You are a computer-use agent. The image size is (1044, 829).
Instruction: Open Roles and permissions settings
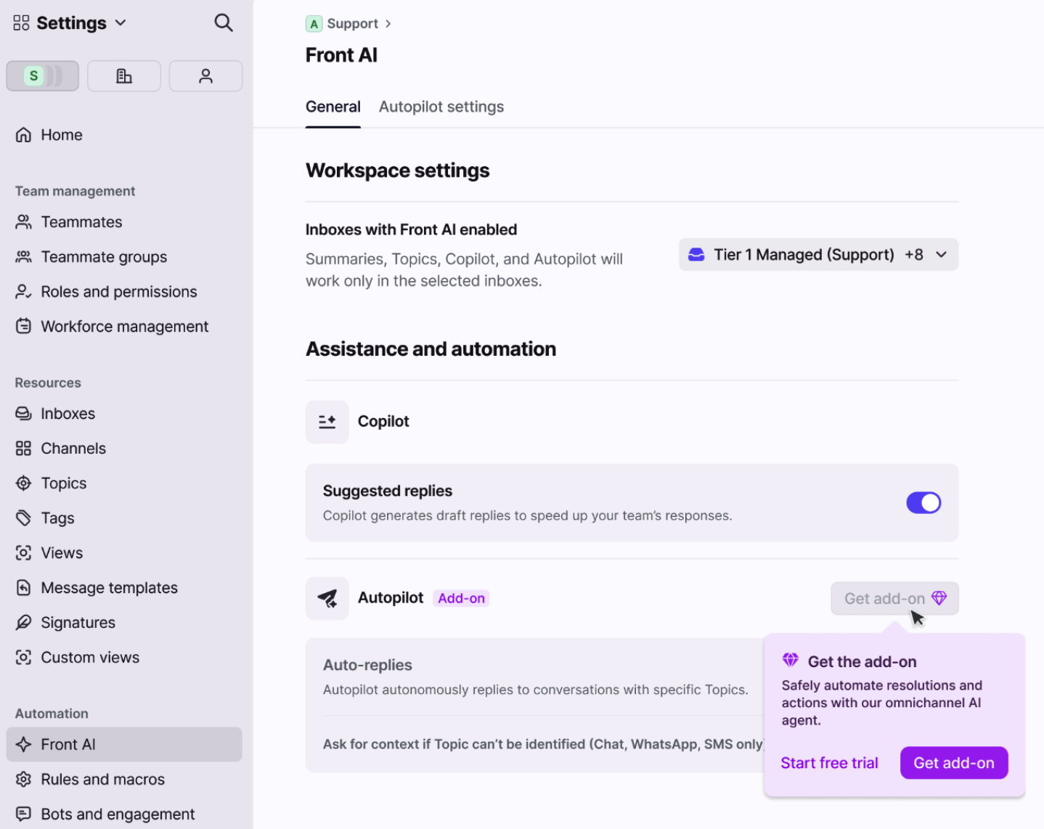[118, 292]
